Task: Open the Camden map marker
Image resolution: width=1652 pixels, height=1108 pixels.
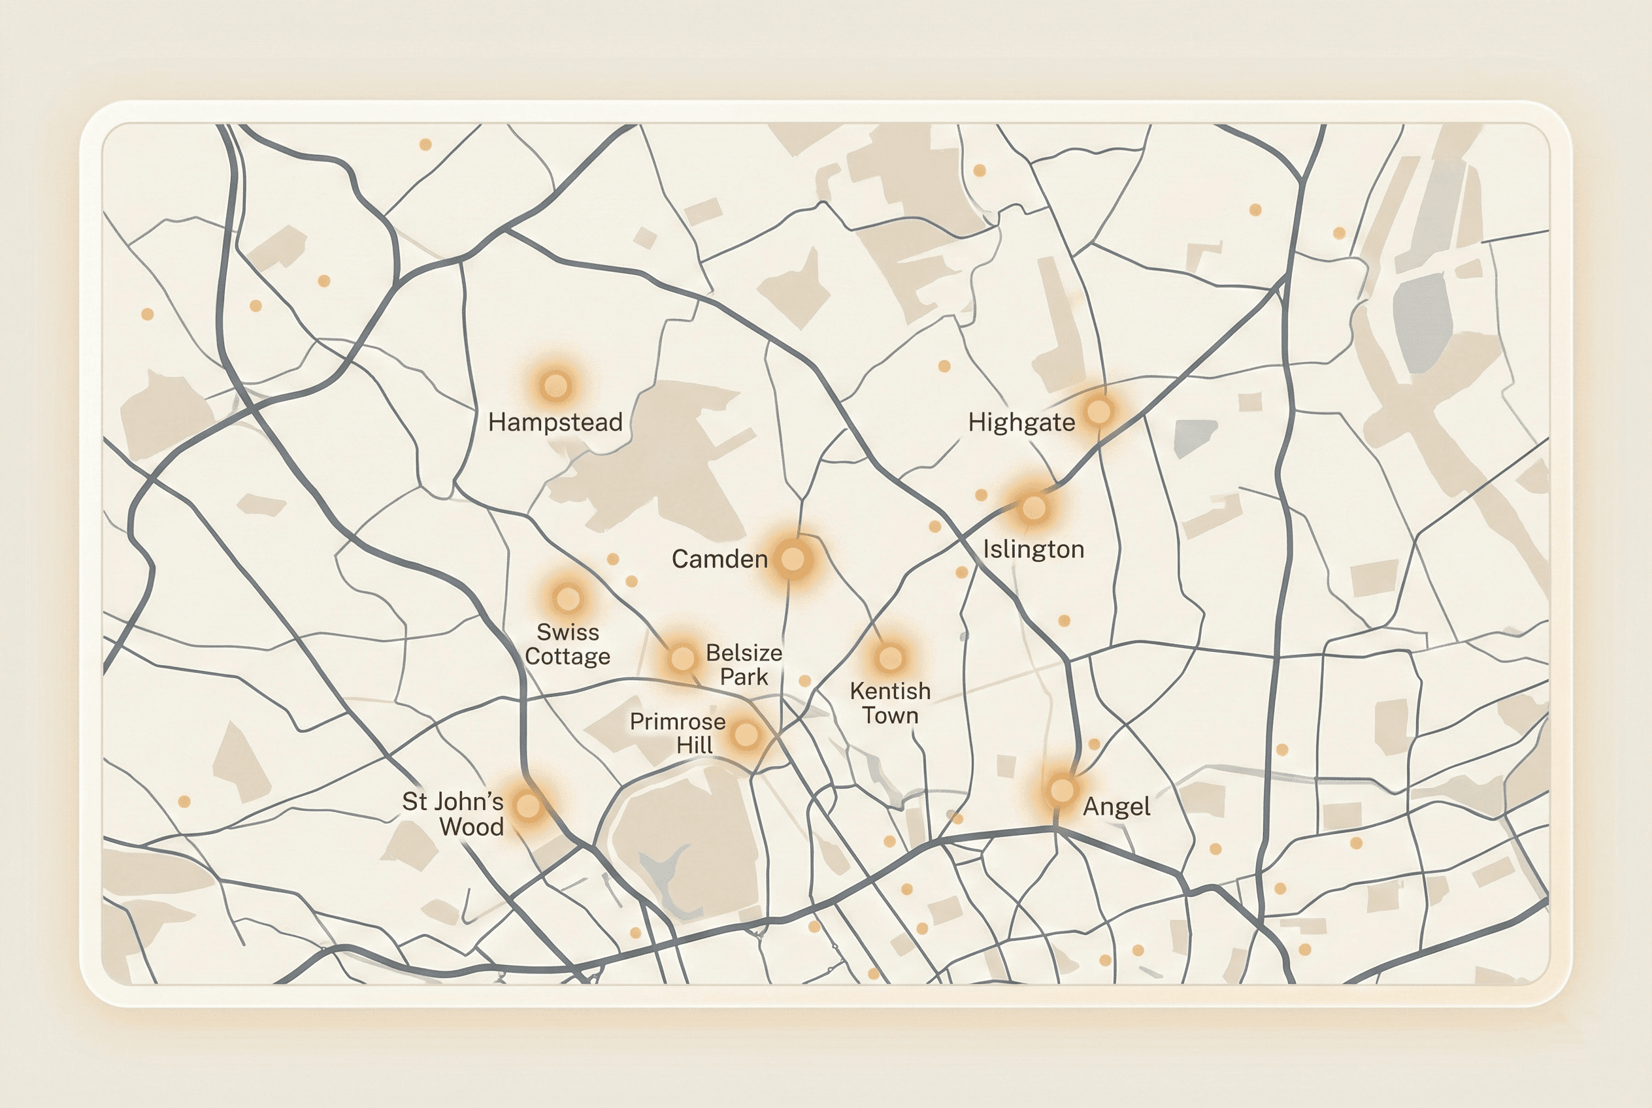Action: tap(793, 559)
